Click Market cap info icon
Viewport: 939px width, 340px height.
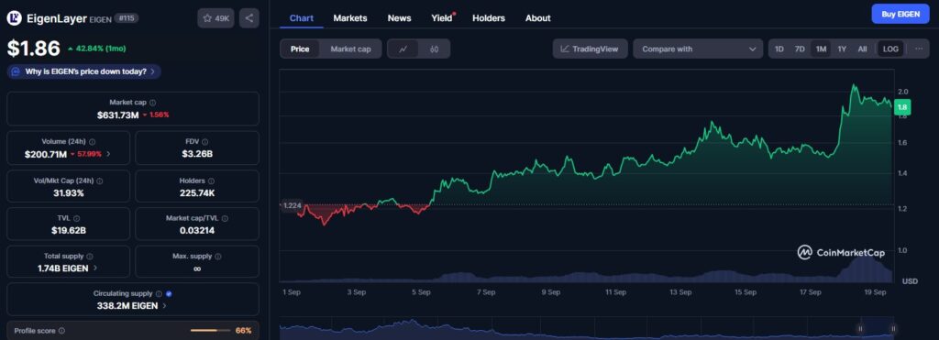[153, 103]
